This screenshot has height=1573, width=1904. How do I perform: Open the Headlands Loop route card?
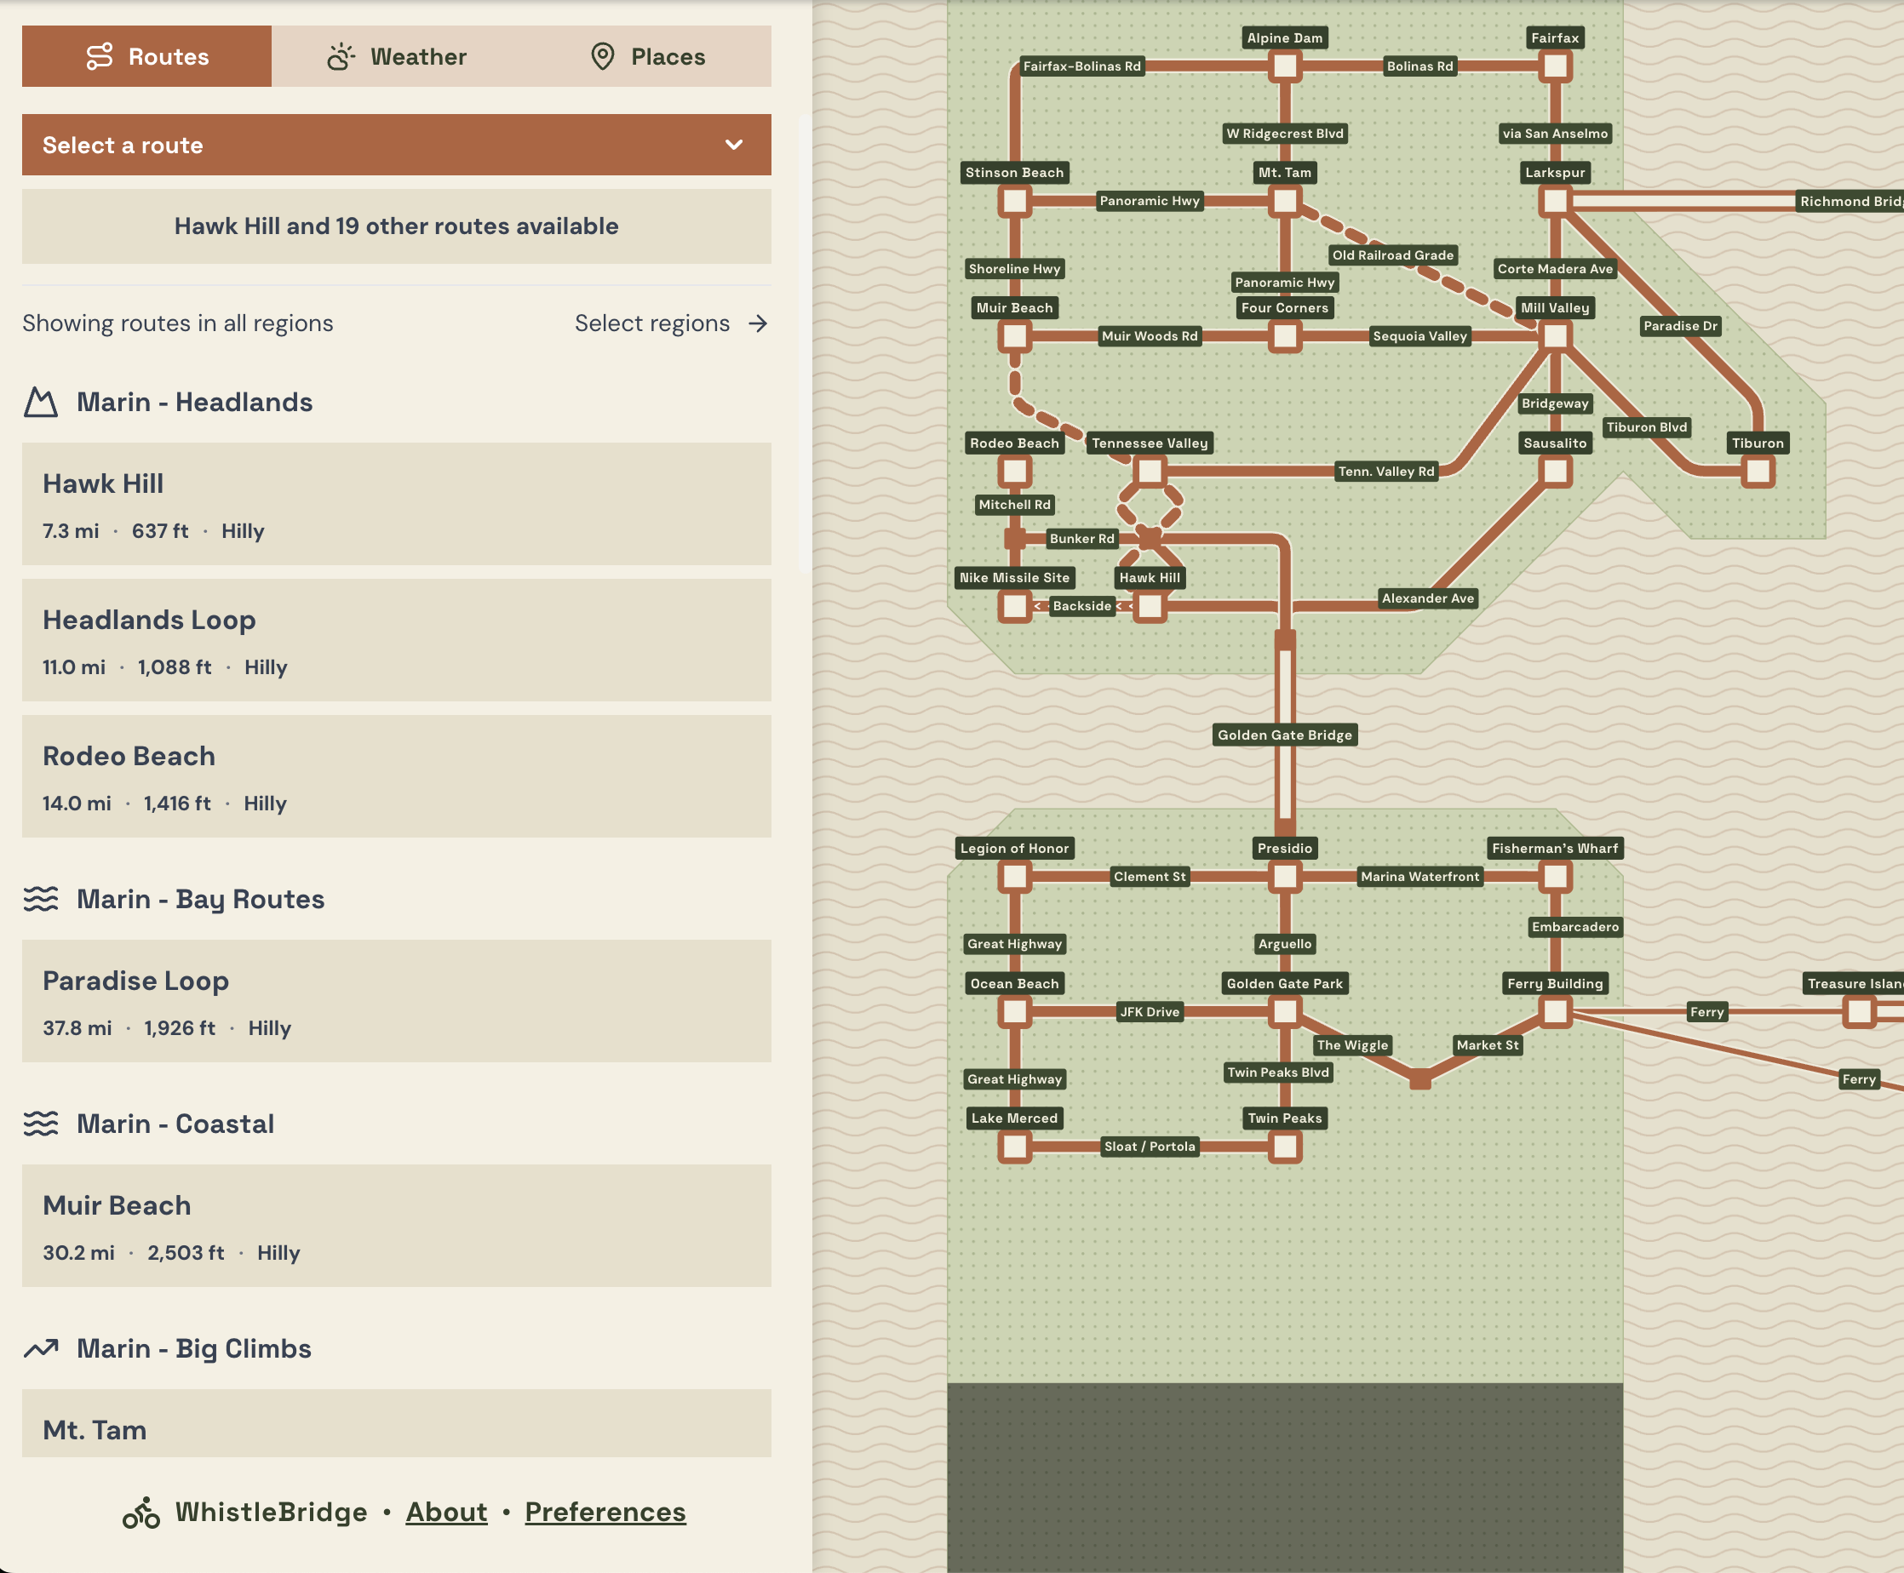click(396, 640)
